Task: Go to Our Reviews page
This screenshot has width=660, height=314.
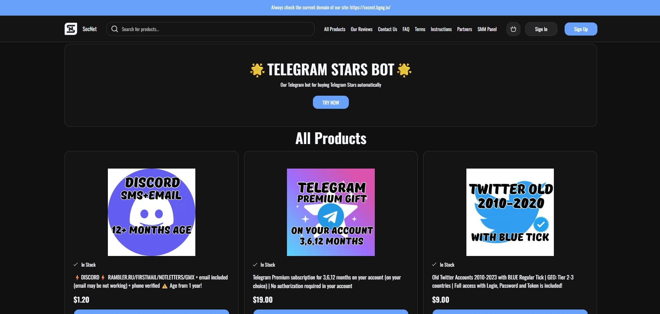Action: (x=362, y=29)
